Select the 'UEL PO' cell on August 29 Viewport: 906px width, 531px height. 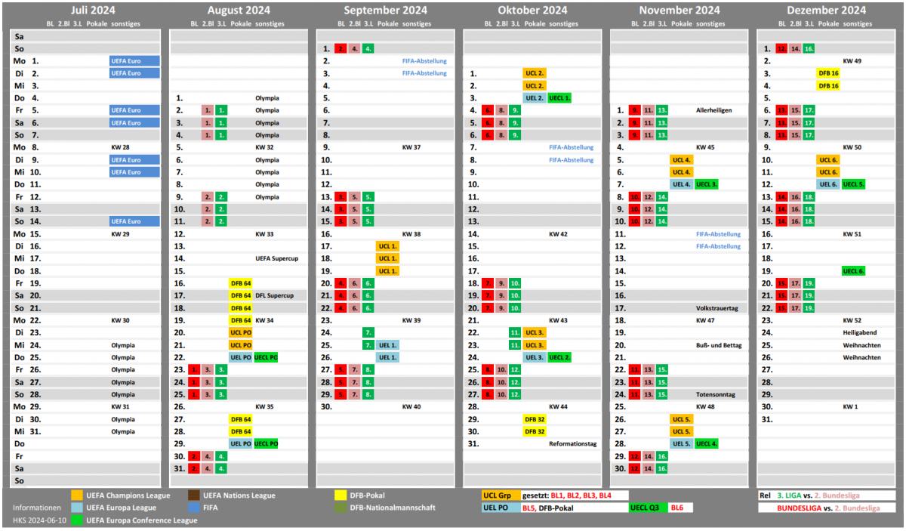[x=241, y=444]
